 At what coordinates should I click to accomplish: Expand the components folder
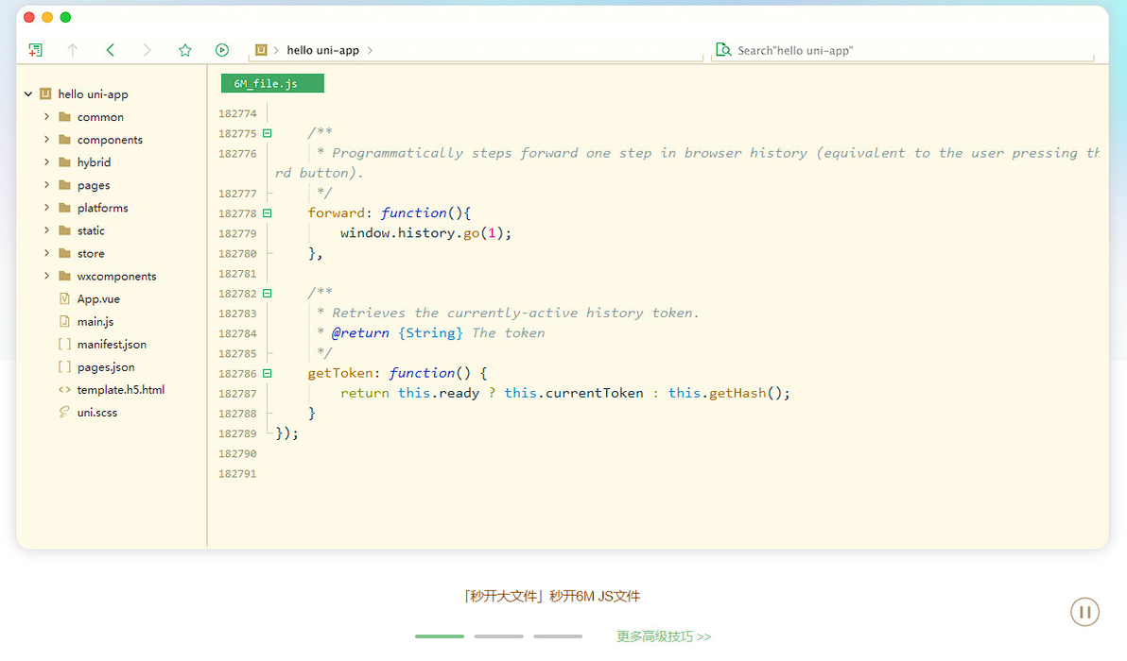point(46,139)
